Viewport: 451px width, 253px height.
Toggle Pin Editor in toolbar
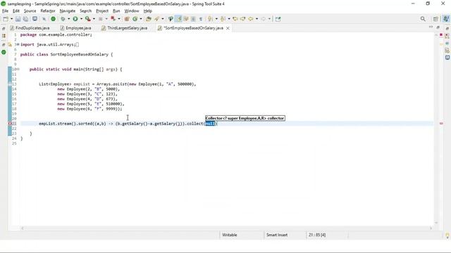(x=278, y=19)
